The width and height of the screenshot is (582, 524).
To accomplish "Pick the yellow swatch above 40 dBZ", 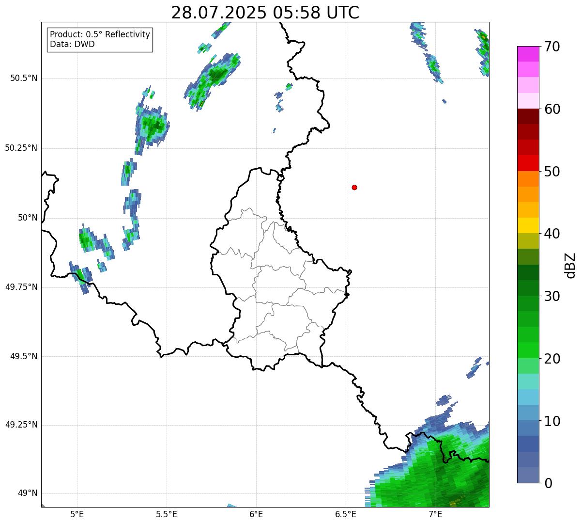I will tap(528, 225).
